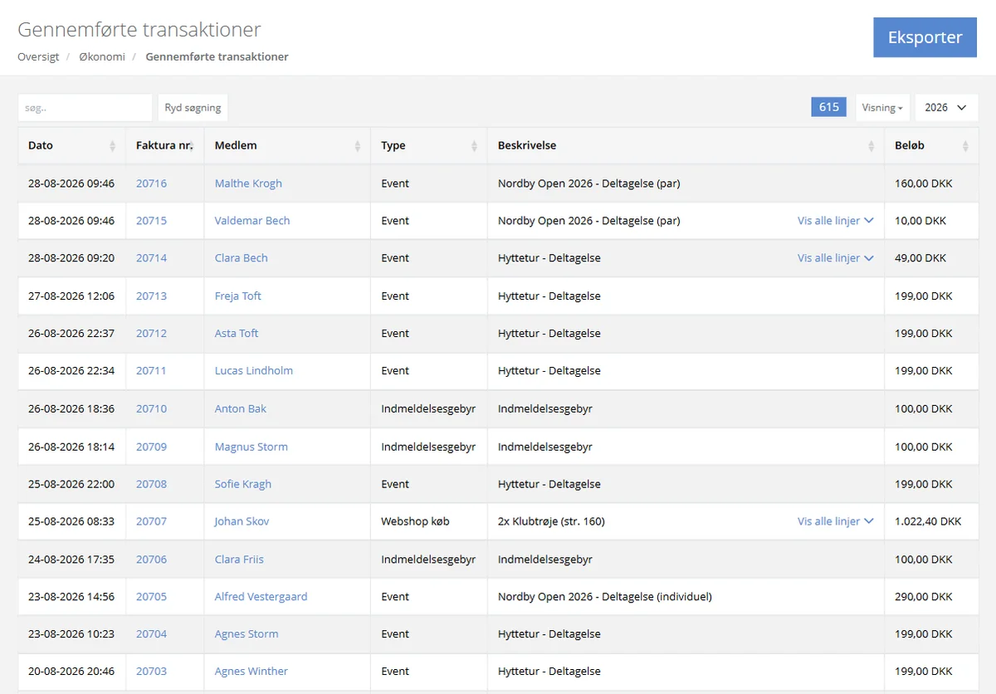Show all lines for Johan Skov purchase
The height and width of the screenshot is (694, 996).
836,521
